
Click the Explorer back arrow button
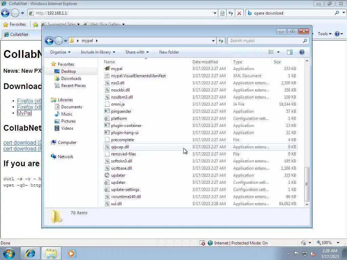pos(49,41)
